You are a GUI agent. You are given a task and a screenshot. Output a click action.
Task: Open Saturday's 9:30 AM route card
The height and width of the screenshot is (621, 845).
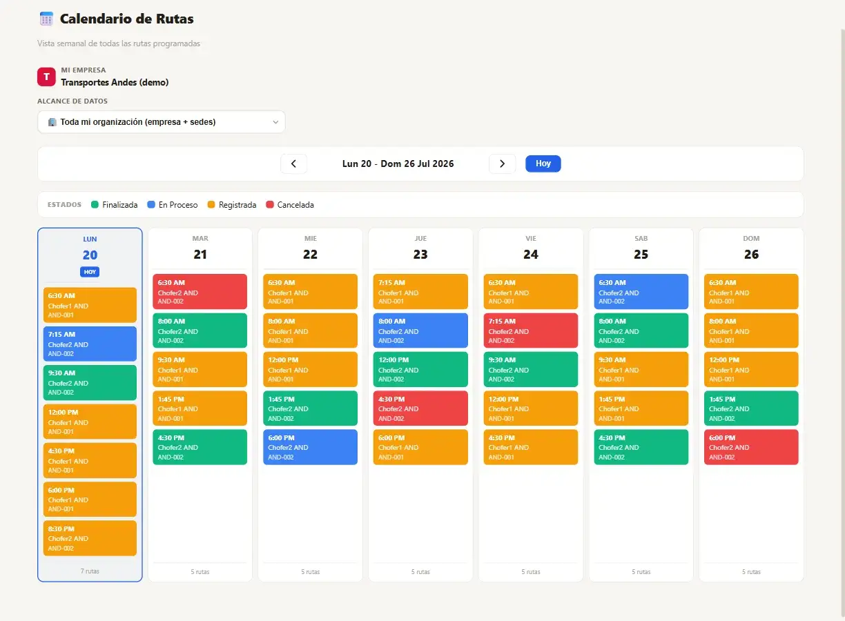pos(641,369)
